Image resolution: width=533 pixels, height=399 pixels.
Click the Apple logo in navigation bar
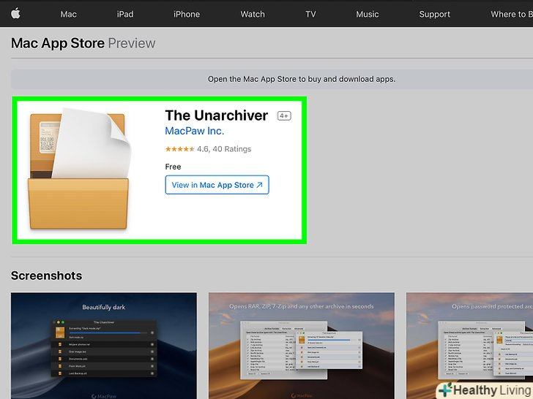point(15,14)
